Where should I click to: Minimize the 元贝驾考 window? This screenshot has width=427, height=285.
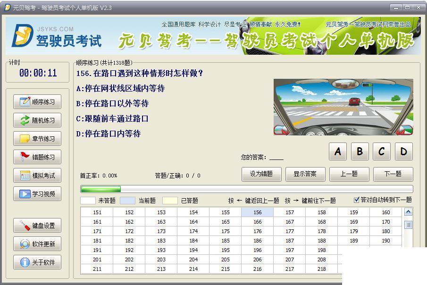coord(396,8)
